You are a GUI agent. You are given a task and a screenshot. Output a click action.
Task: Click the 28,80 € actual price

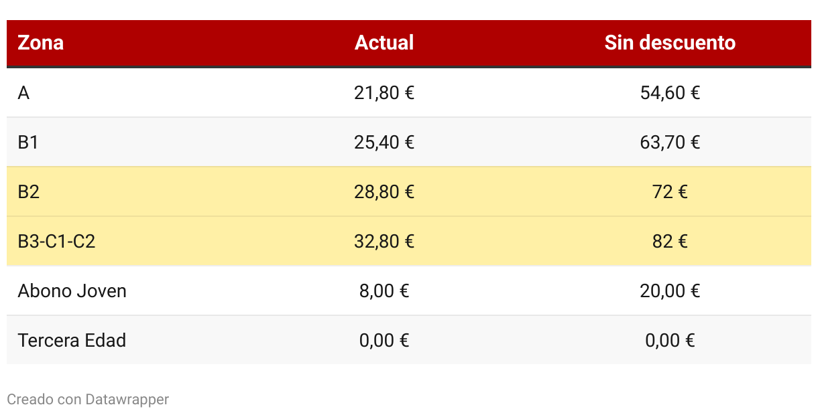tap(384, 192)
